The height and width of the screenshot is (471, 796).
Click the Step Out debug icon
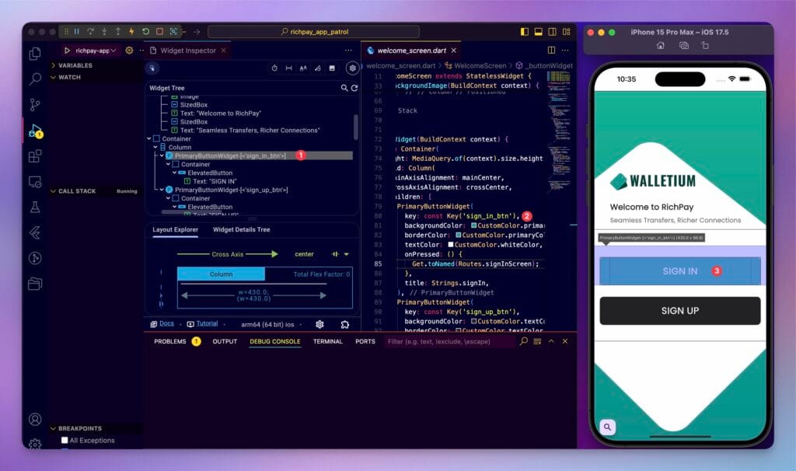(118, 31)
